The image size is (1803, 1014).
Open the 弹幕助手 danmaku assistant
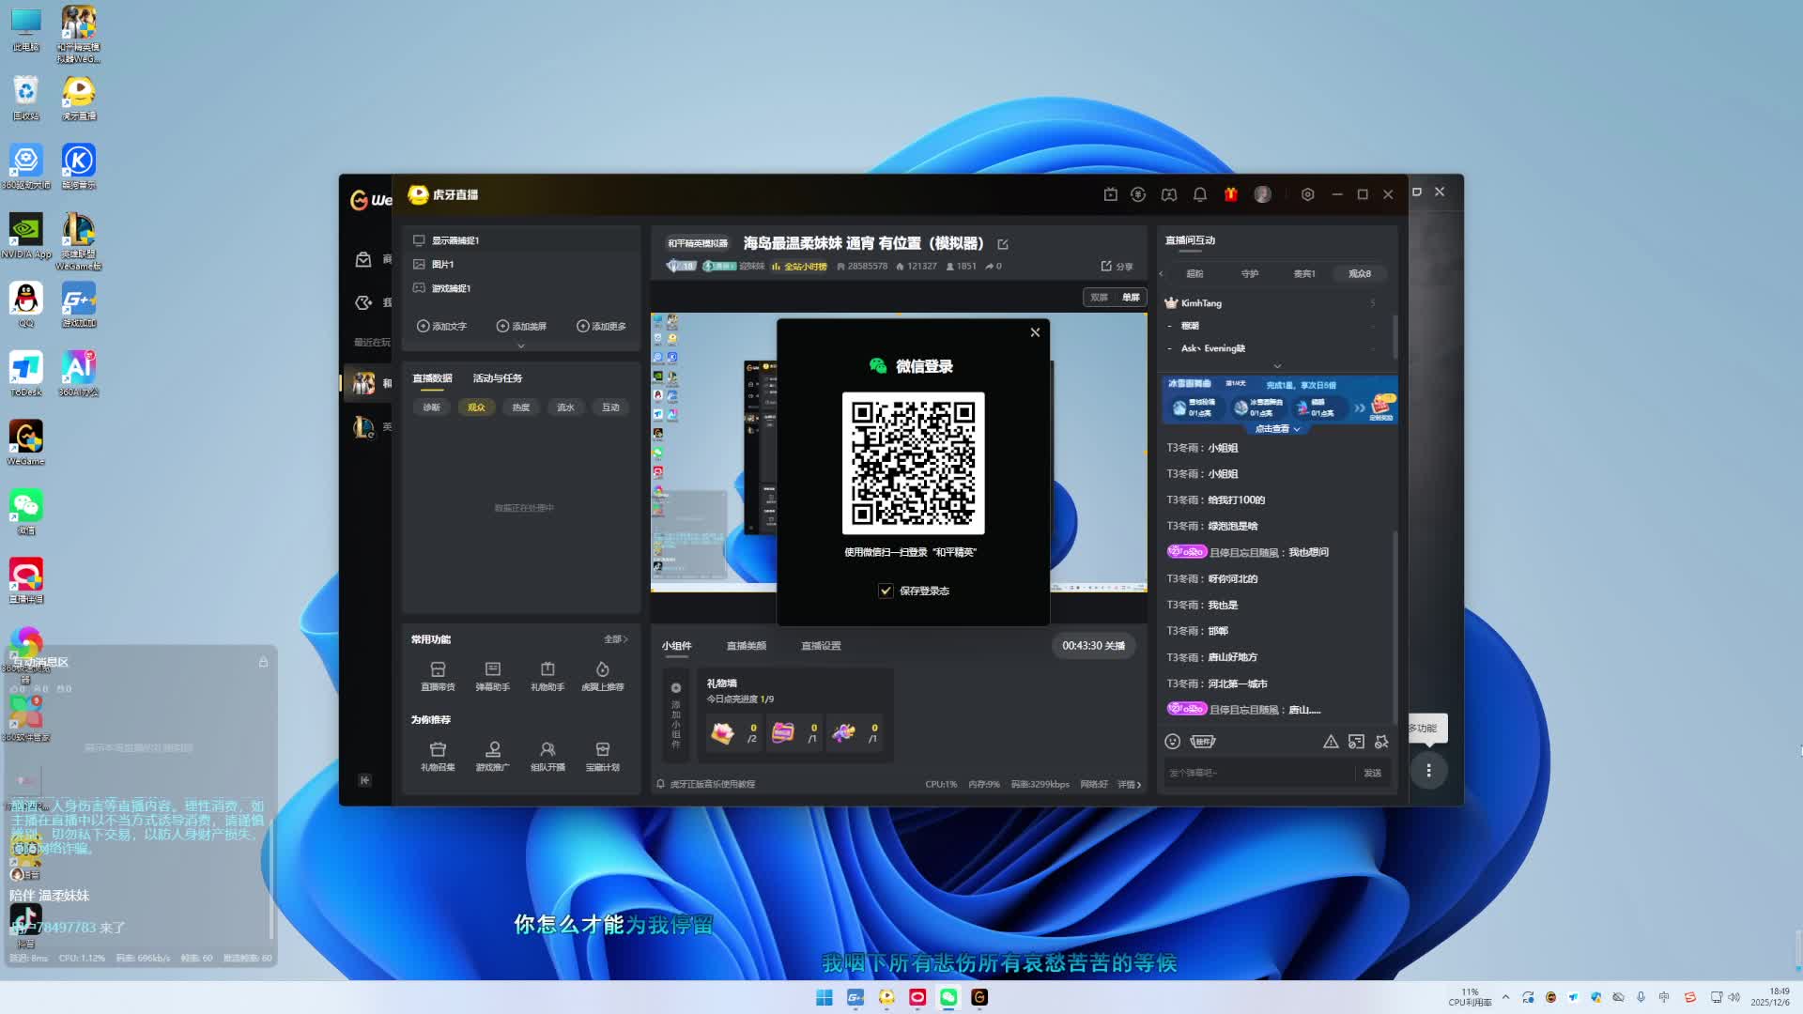tap(492, 675)
